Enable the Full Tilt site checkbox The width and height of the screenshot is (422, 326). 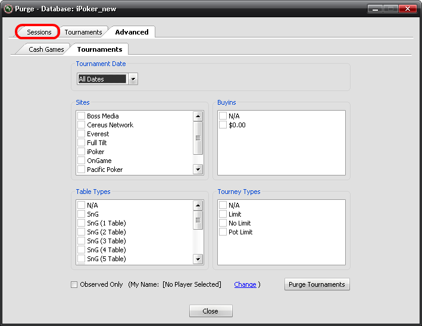81,143
